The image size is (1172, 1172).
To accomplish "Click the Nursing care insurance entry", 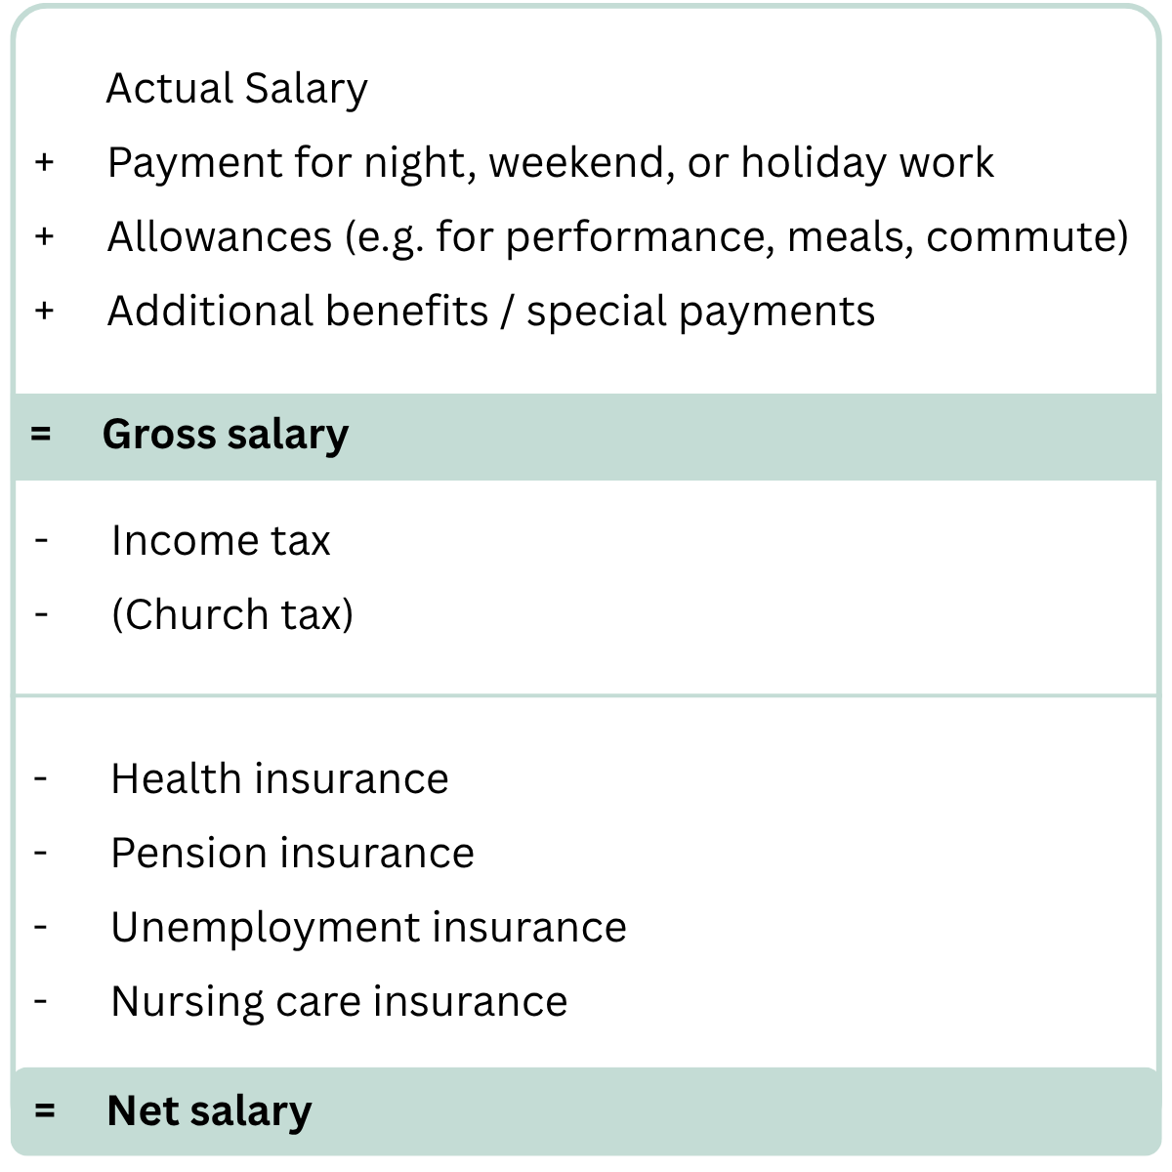I will click(339, 1002).
